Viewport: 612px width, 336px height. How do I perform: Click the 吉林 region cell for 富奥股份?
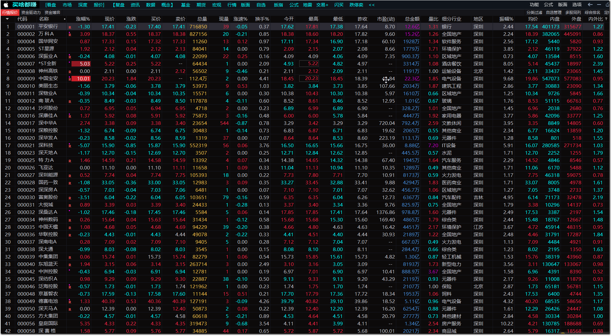pos(478,198)
